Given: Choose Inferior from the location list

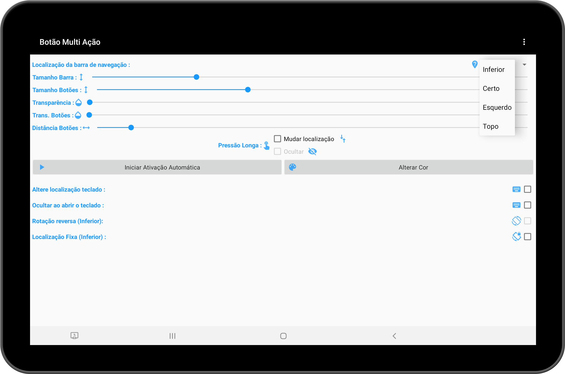Looking at the screenshot, I should 494,69.
